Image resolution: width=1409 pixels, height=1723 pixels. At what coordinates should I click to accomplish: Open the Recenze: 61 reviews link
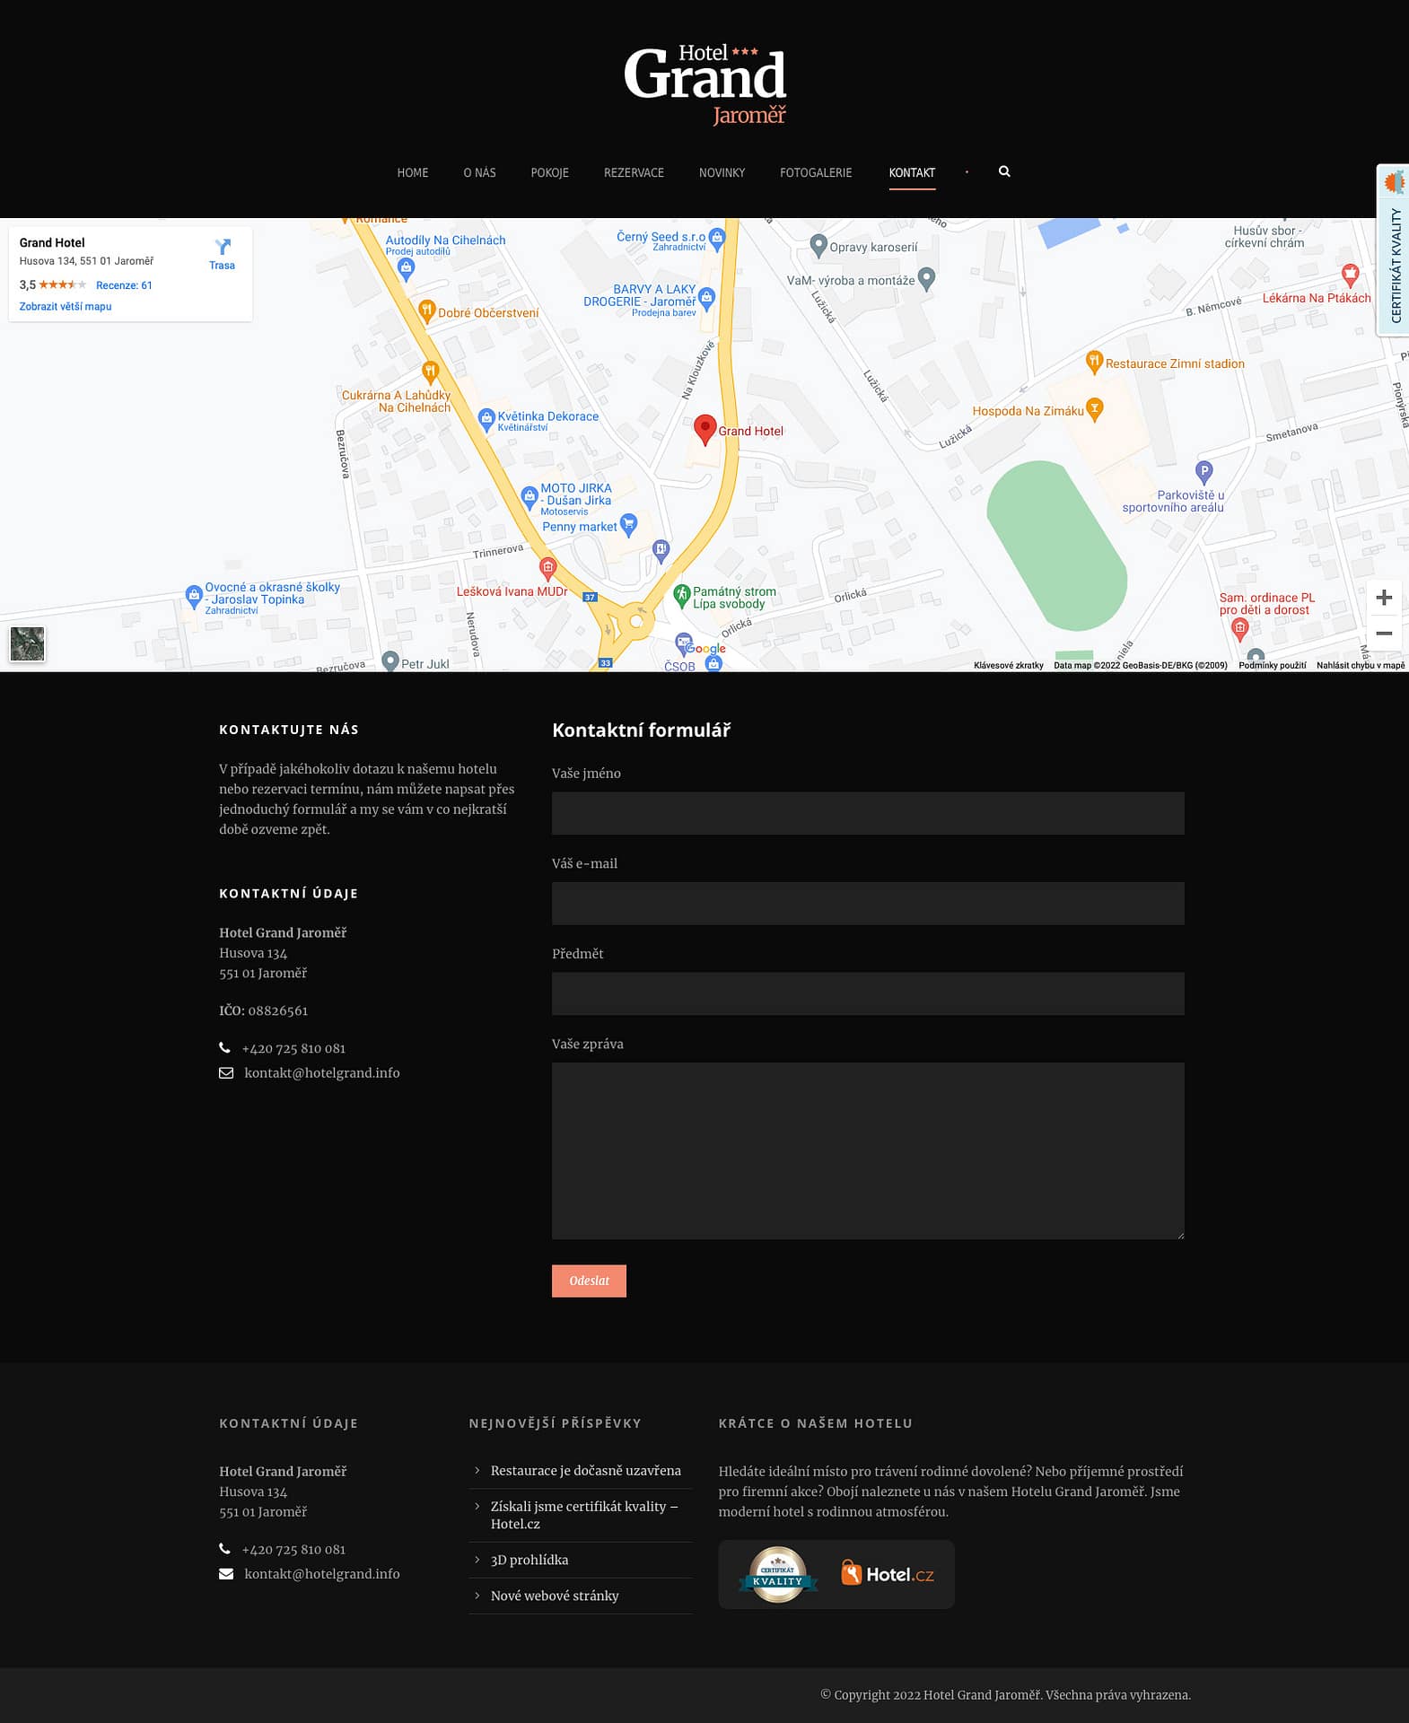pos(124,285)
